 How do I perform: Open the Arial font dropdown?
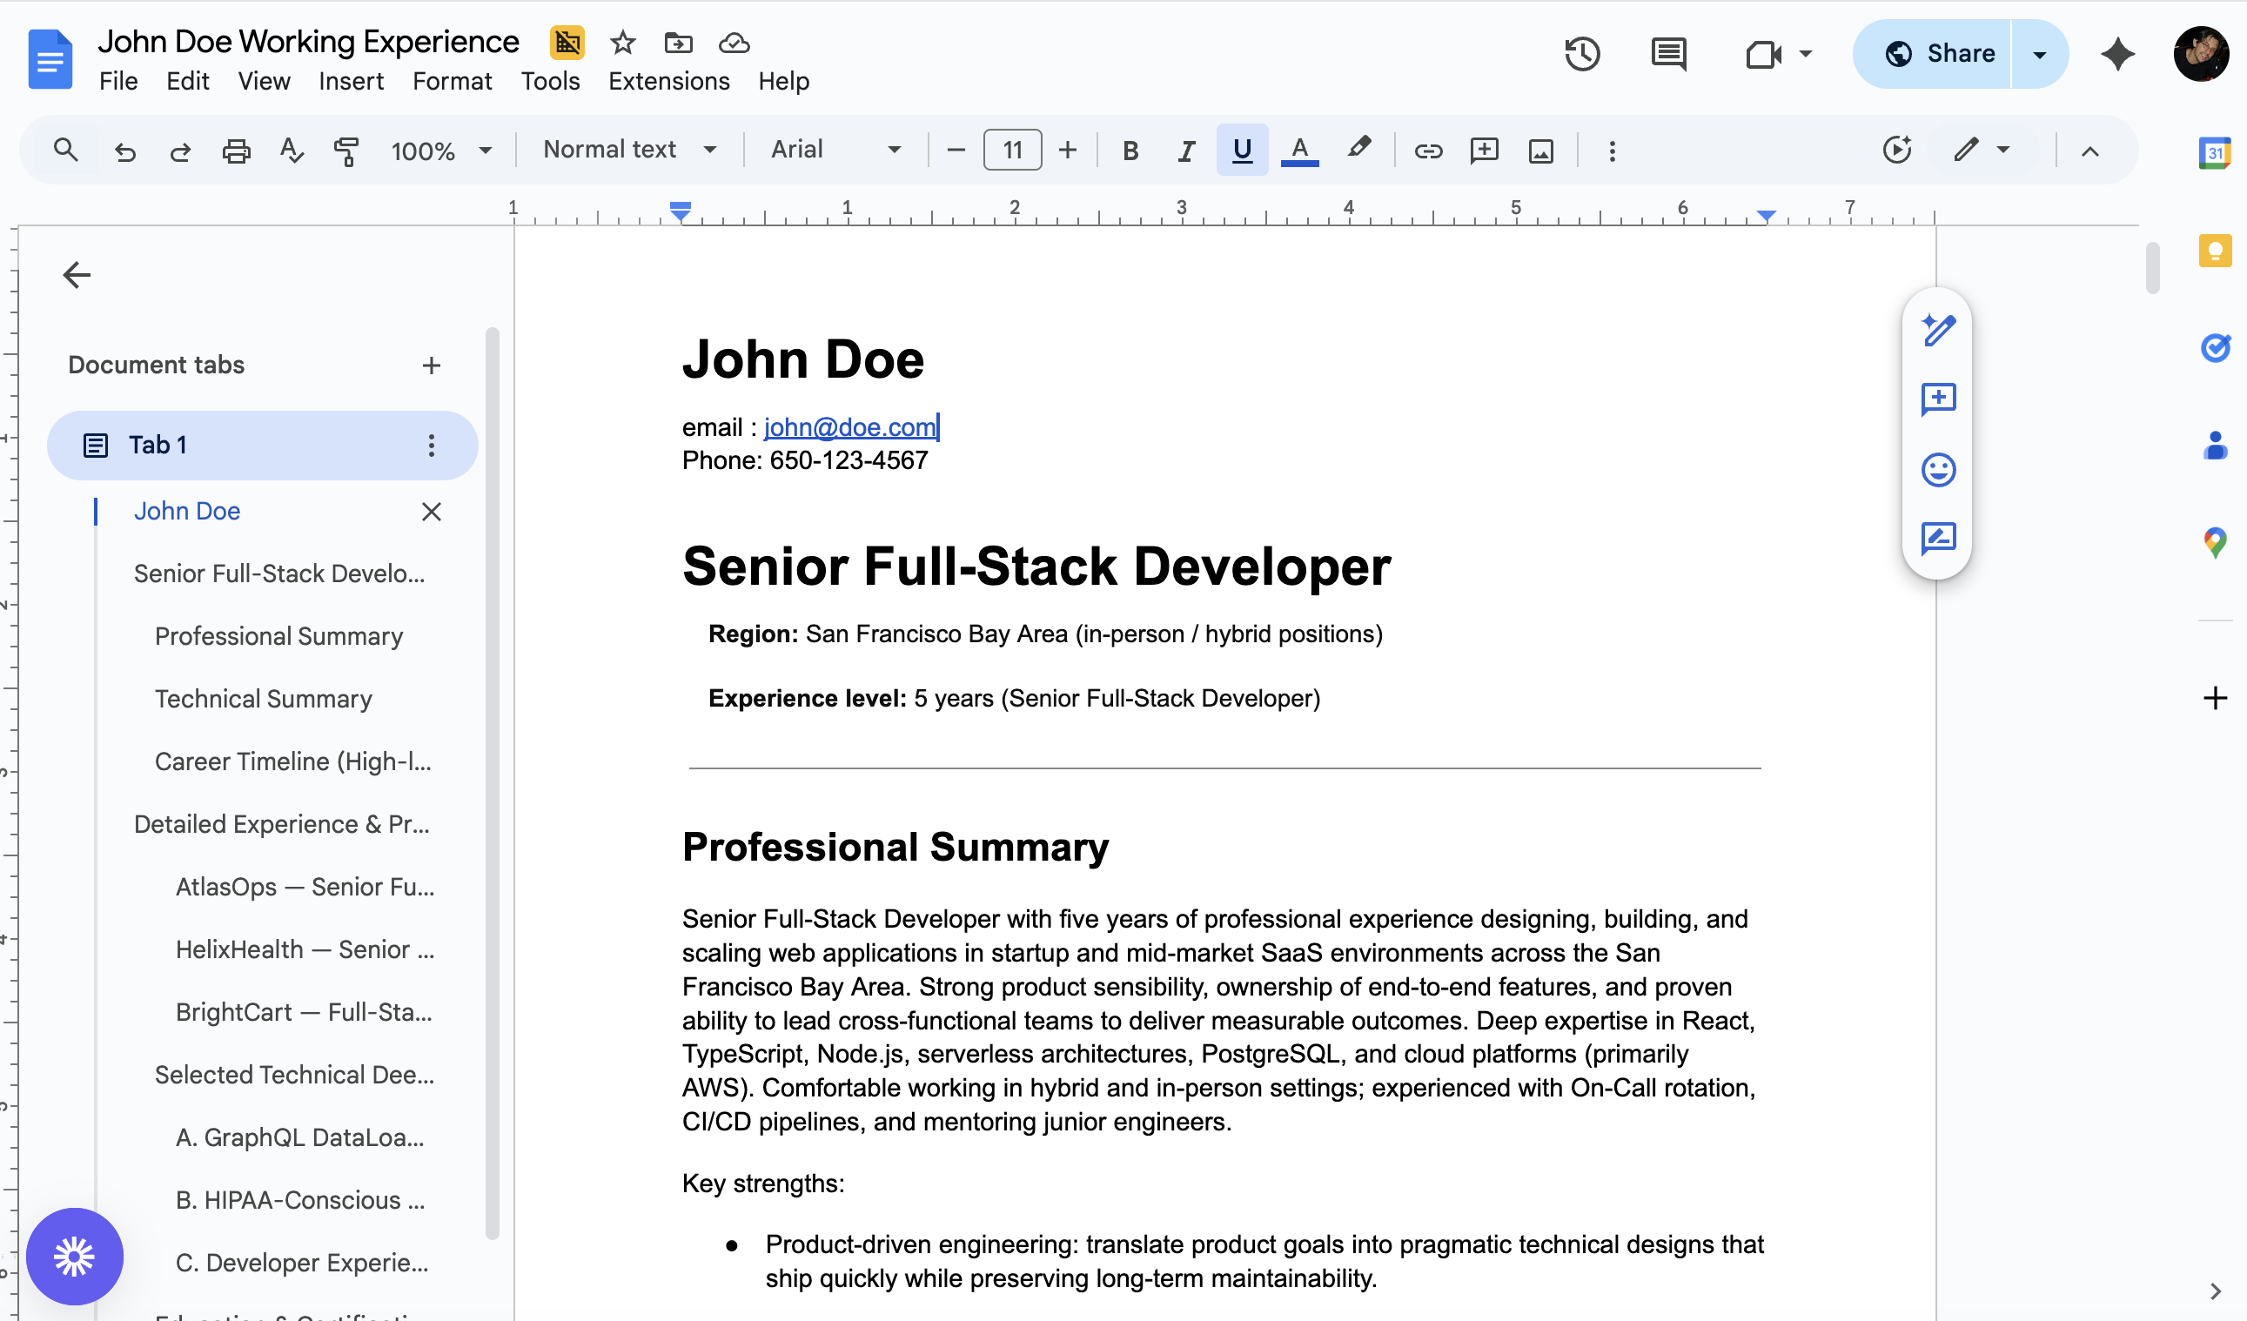(x=835, y=150)
